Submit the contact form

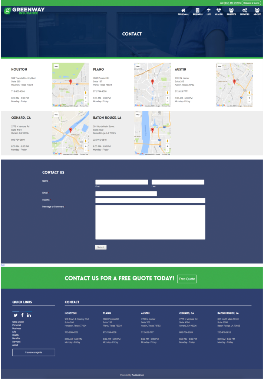point(100,247)
